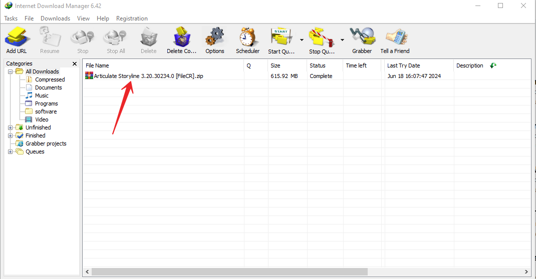The height and width of the screenshot is (279, 536).
Task: Click the Video category film icon
Action: [29, 119]
